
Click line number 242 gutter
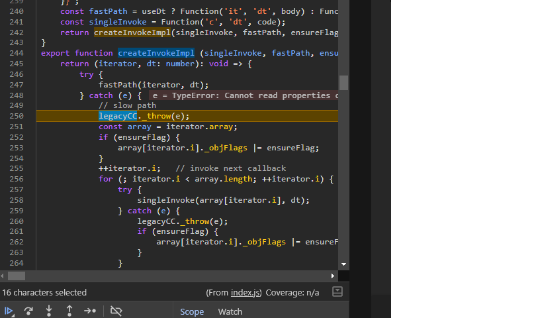tap(17, 32)
